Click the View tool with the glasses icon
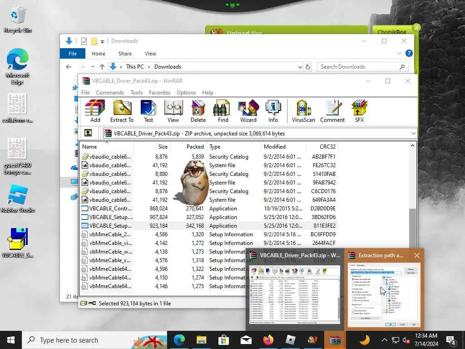The image size is (465, 349). point(173,111)
